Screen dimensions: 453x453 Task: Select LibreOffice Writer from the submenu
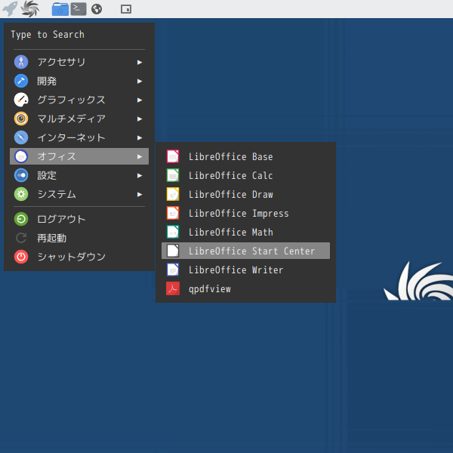[236, 270]
